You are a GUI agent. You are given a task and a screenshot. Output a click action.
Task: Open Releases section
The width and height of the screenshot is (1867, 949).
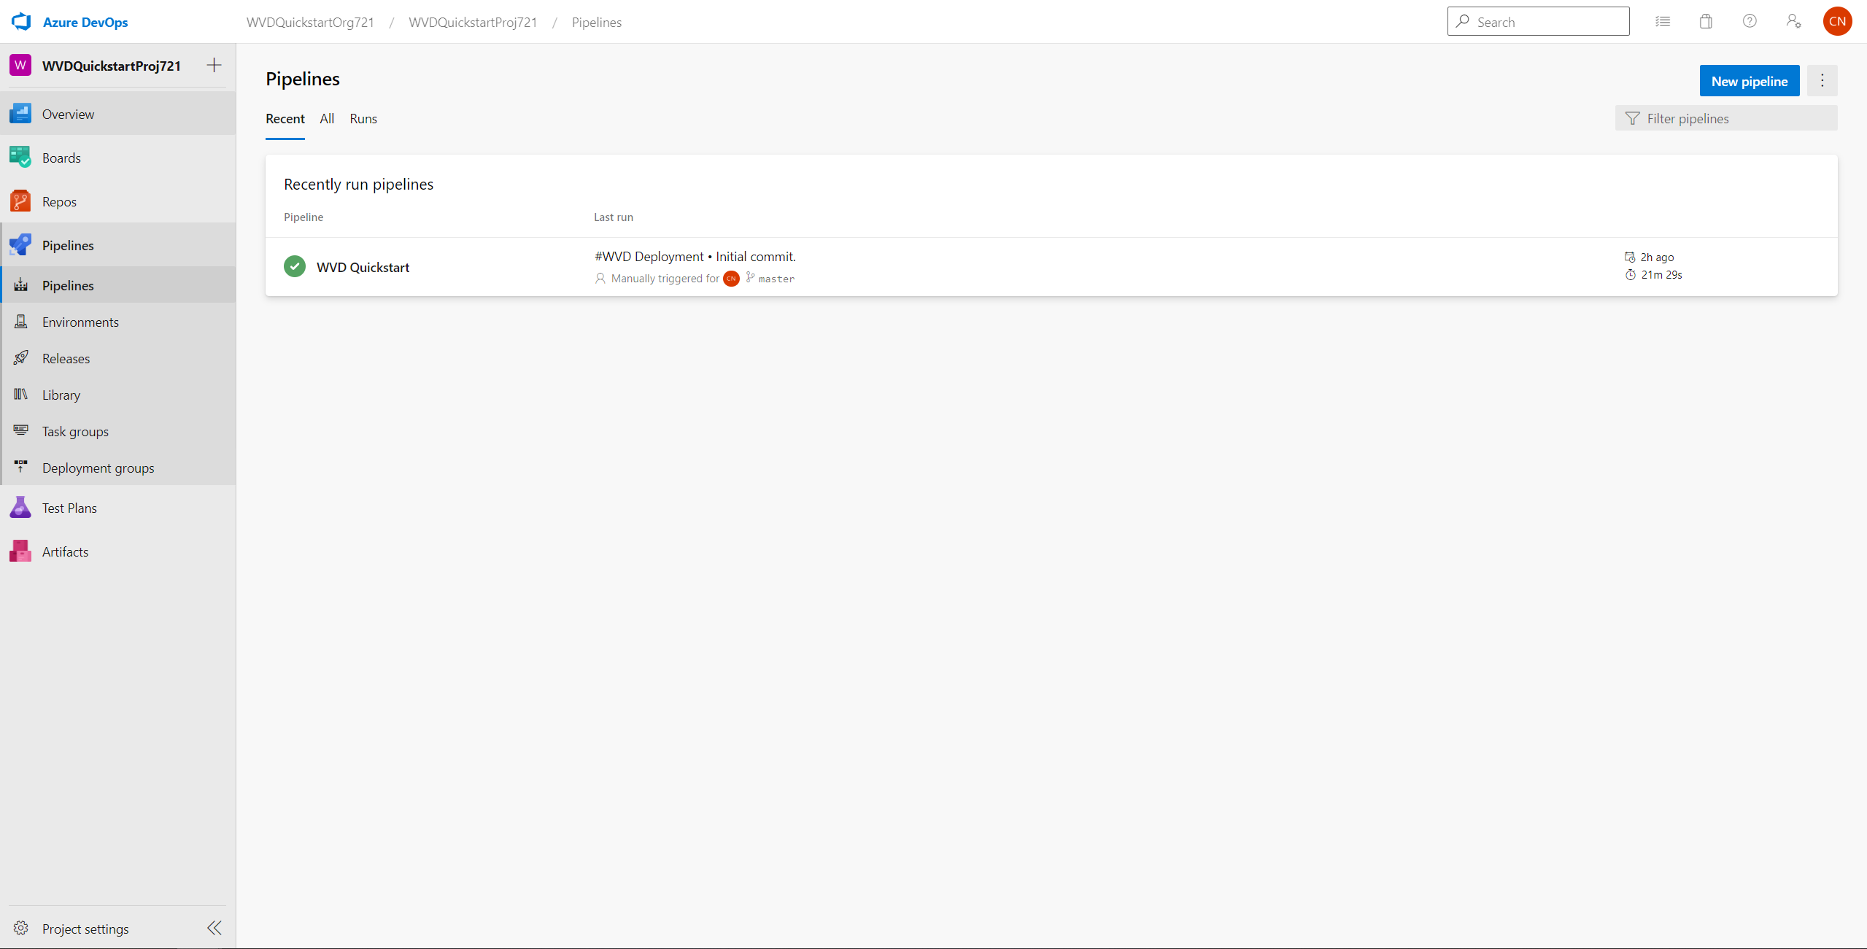[x=66, y=358]
